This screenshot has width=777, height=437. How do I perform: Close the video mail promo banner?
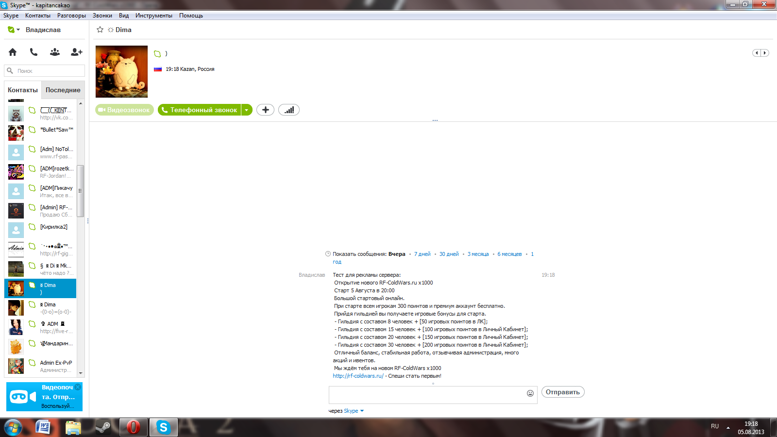point(78,387)
